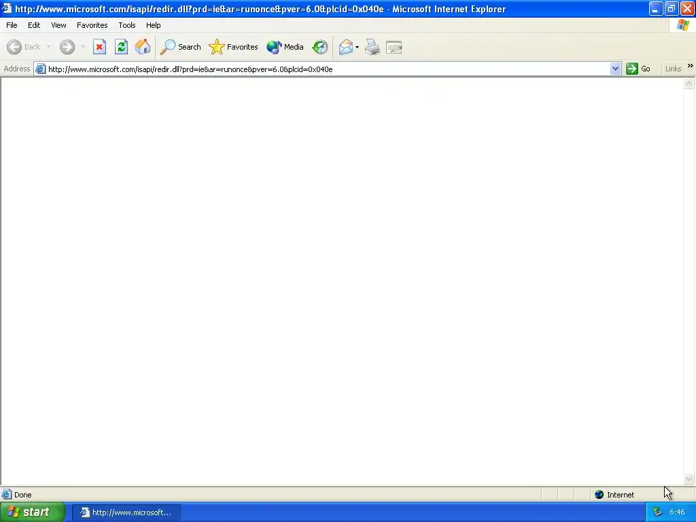The image size is (696, 522).
Task: Restore down the Internet Explorer window
Action: click(672, 8)
